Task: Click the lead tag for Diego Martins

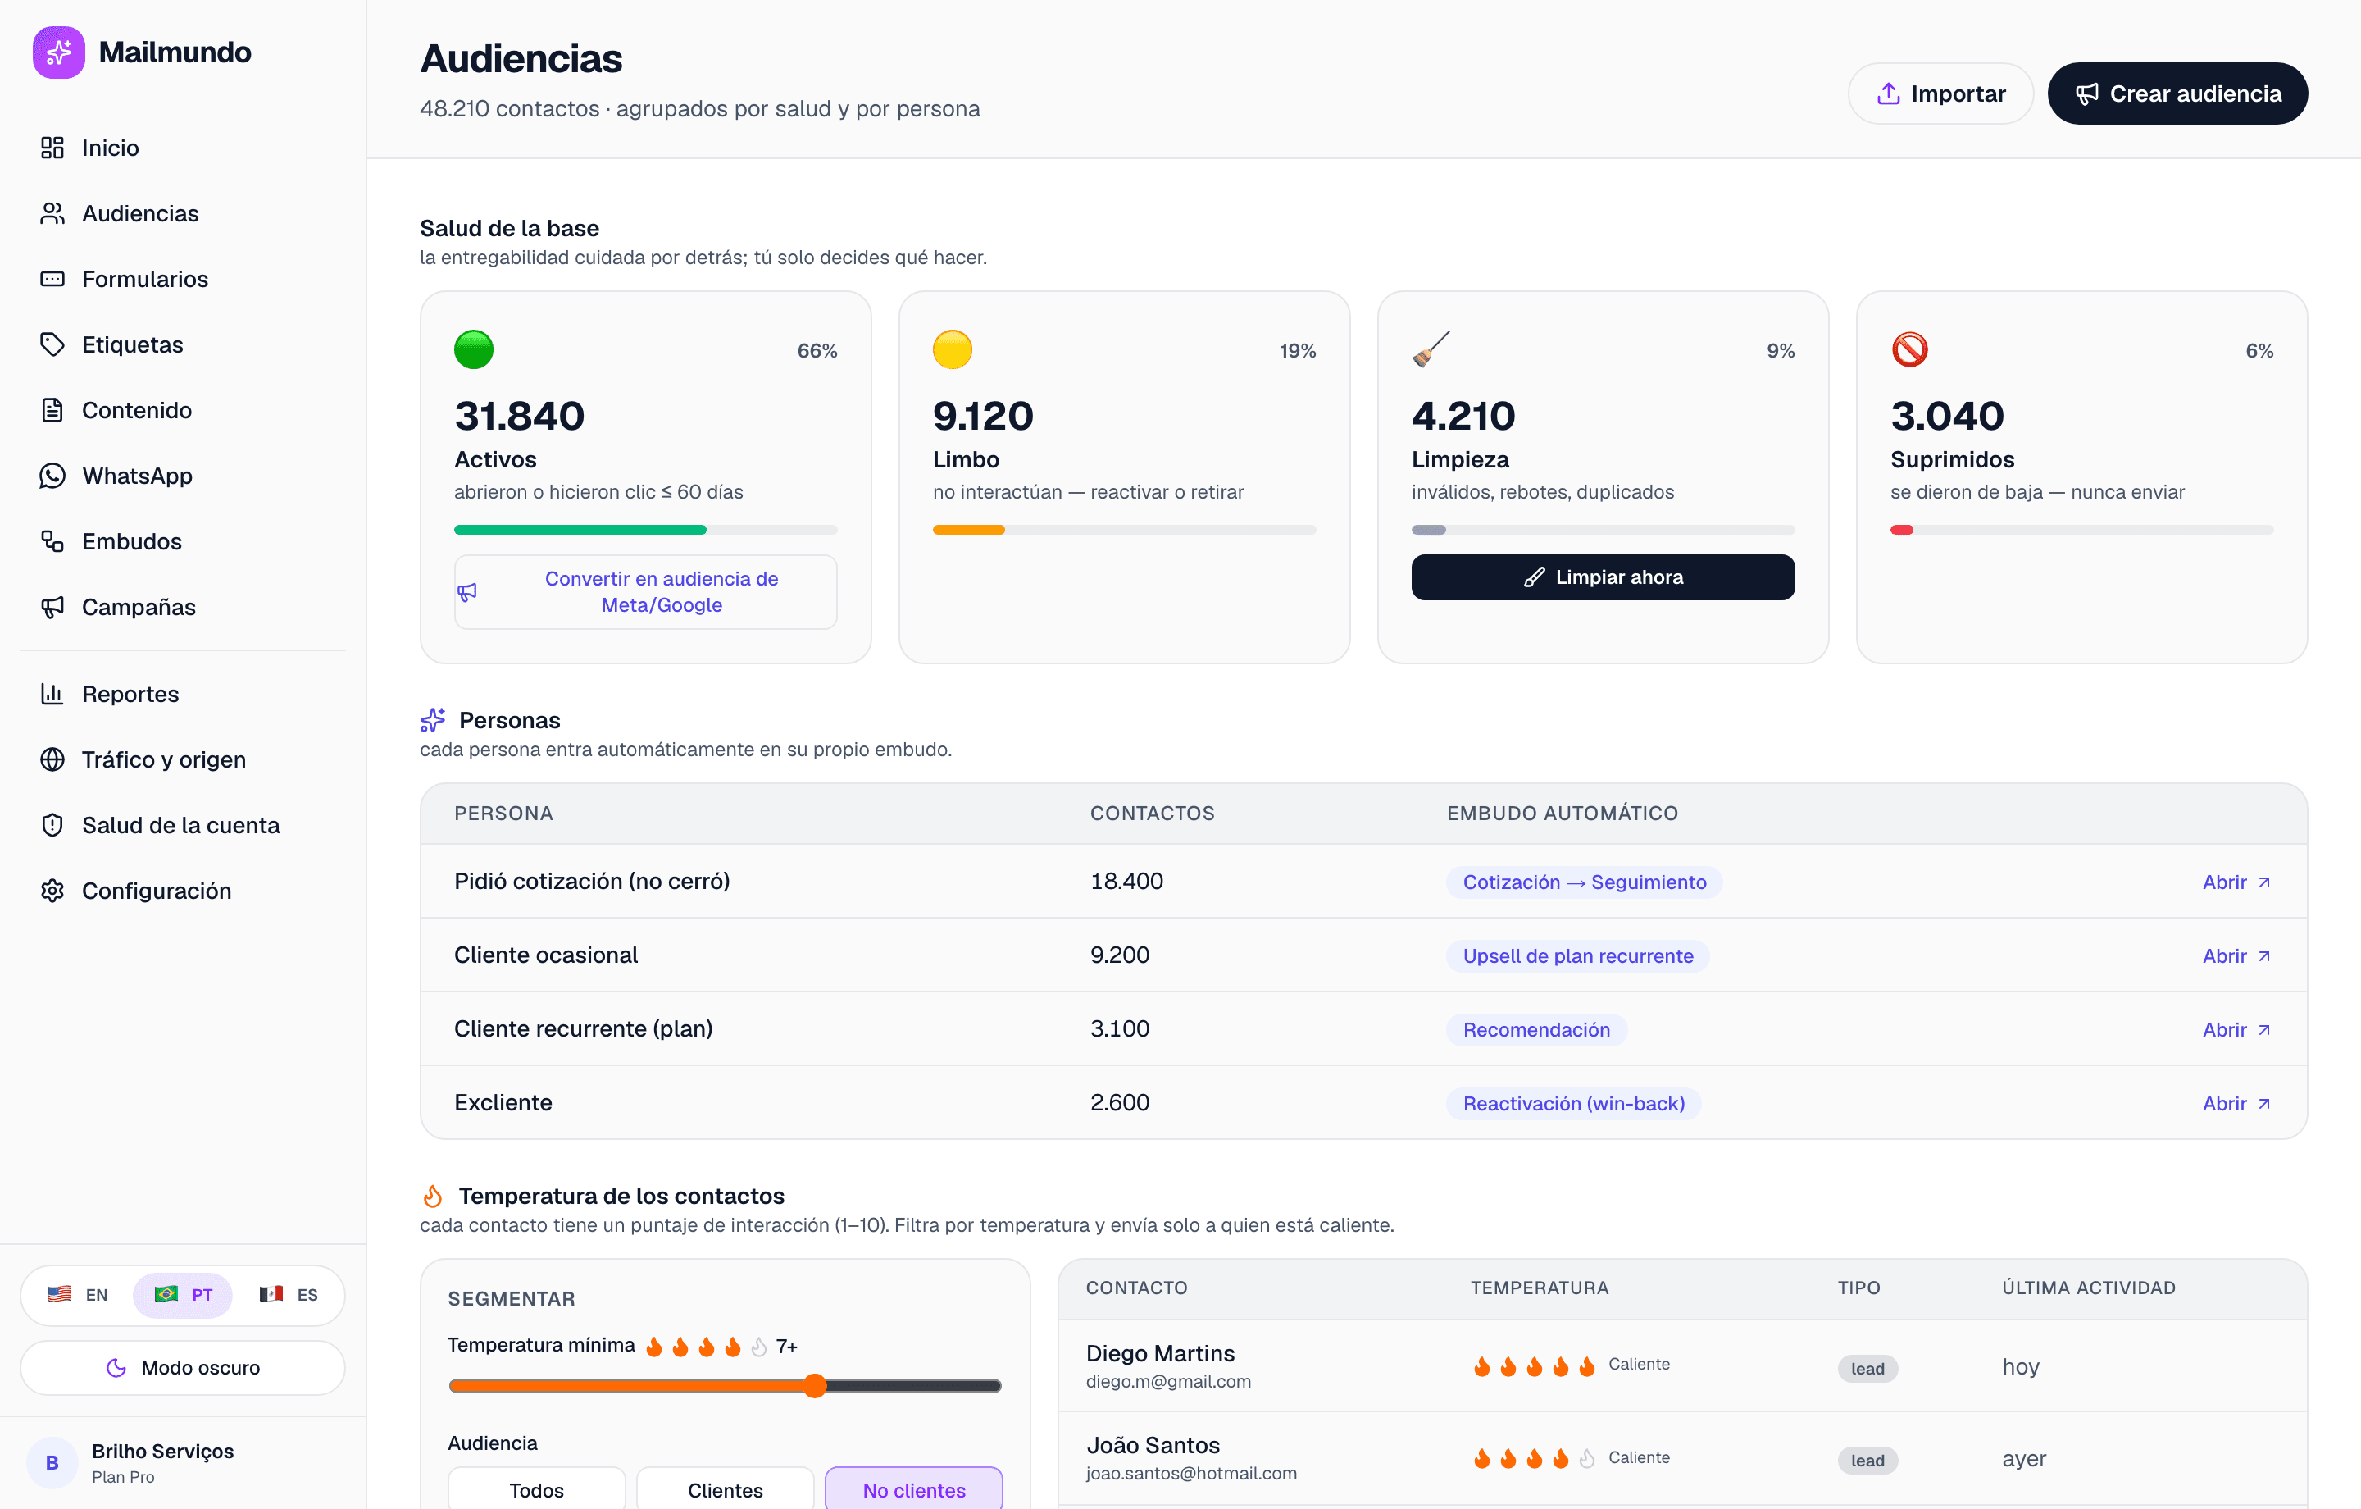Action: point(1867,1368)
